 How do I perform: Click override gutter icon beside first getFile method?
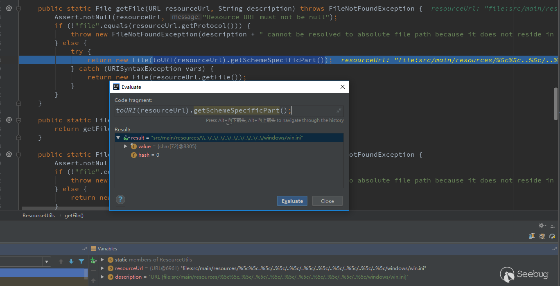(9, 8)
